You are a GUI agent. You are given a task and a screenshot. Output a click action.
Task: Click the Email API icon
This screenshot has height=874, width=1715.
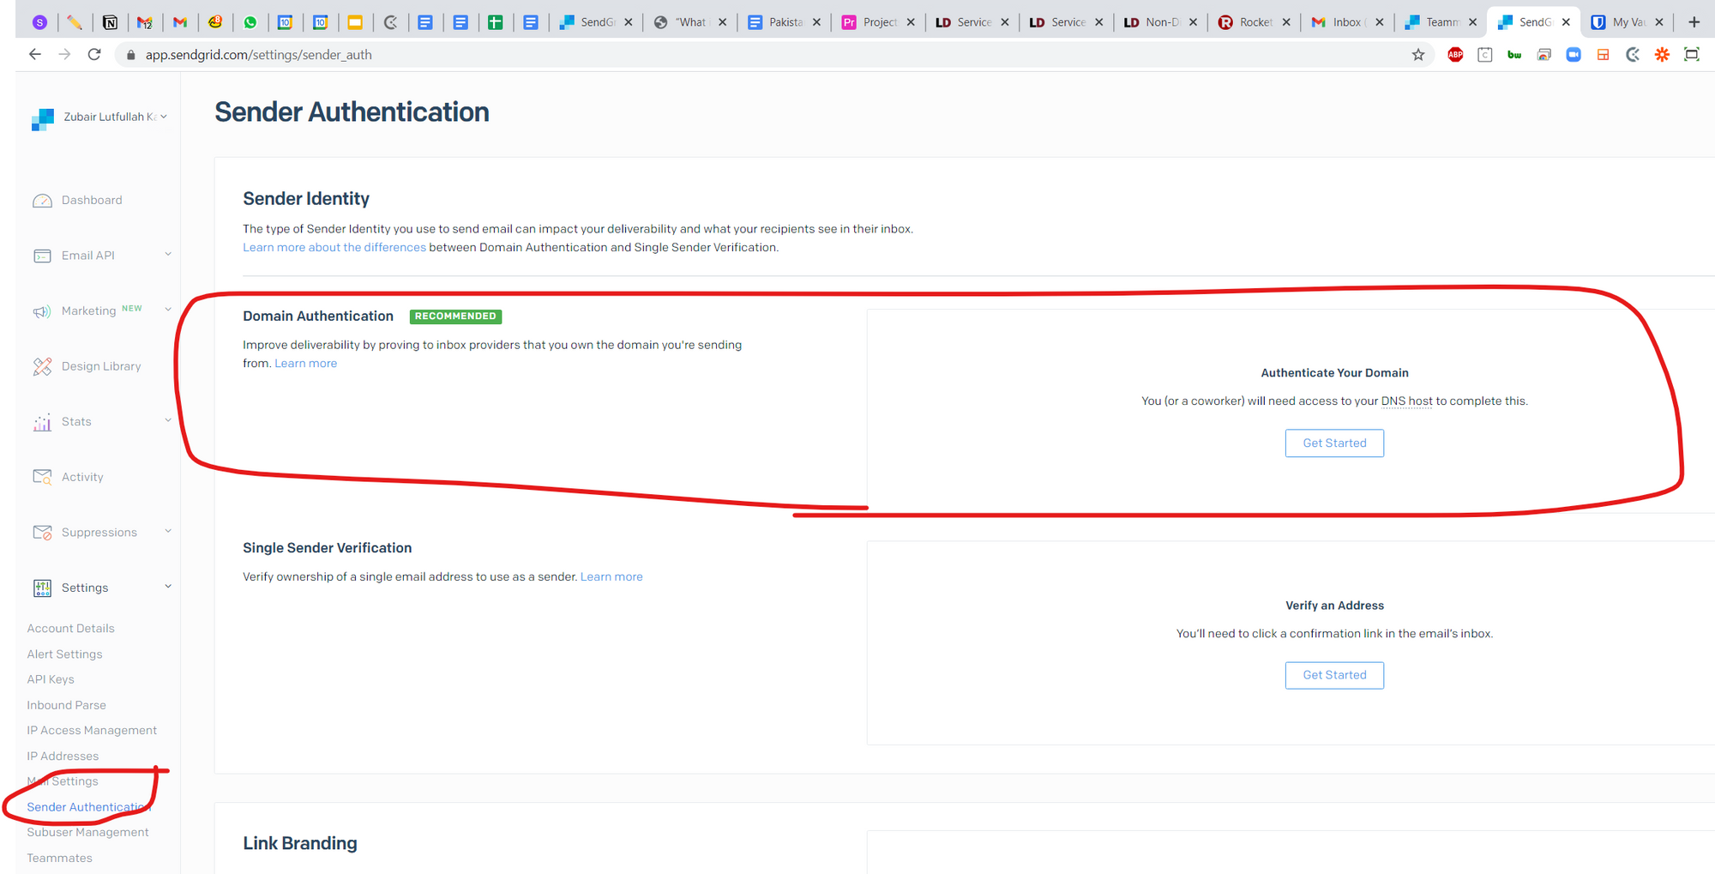42,256
